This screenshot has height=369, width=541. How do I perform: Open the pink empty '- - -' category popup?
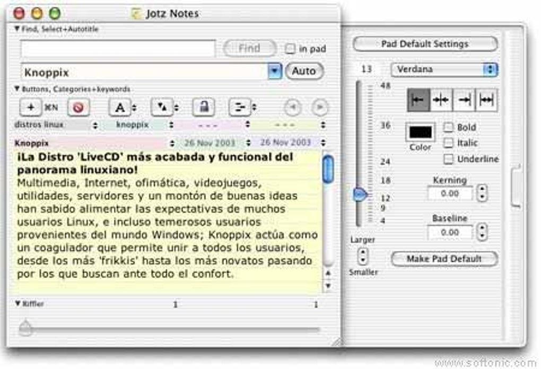213,125
